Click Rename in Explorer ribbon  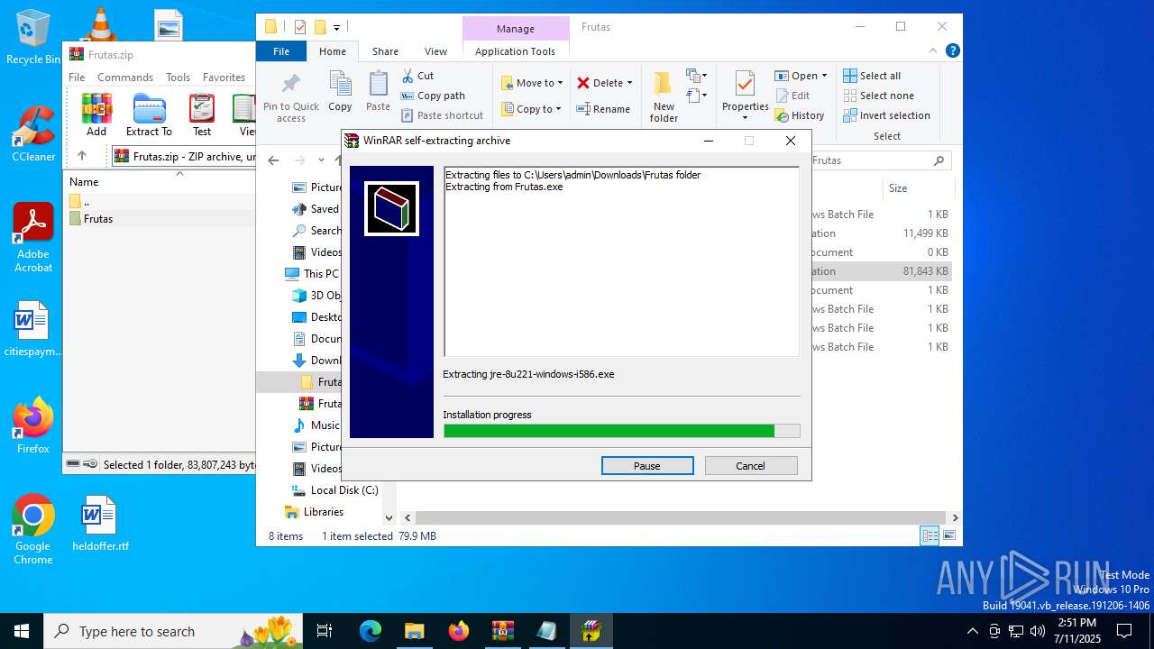604,109
